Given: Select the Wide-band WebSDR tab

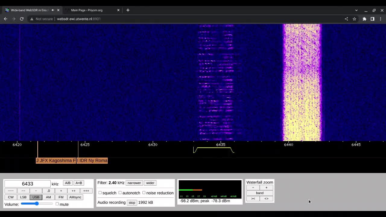Looking at the screenshot, I should click(30, 10).
